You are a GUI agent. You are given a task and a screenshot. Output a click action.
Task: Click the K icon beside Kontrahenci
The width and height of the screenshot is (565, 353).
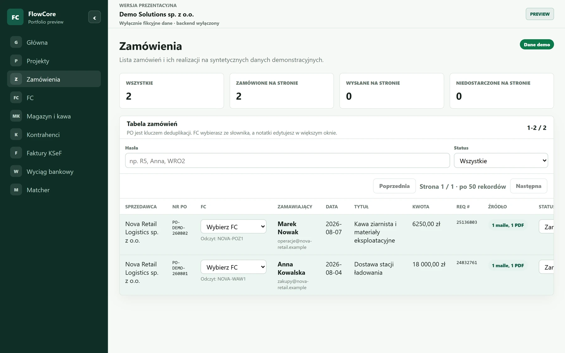point(16,135)
